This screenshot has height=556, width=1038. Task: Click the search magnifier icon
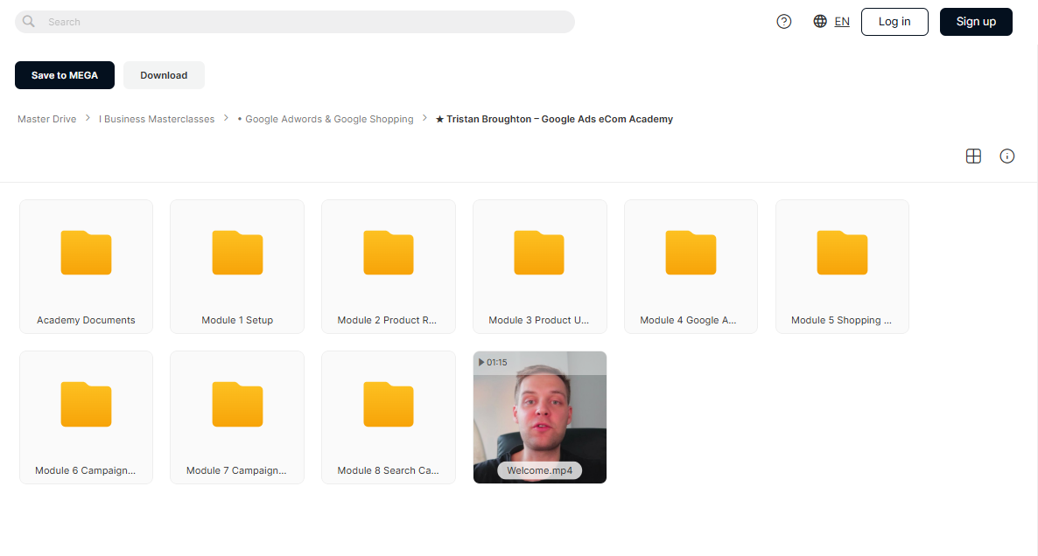[29, 21]
